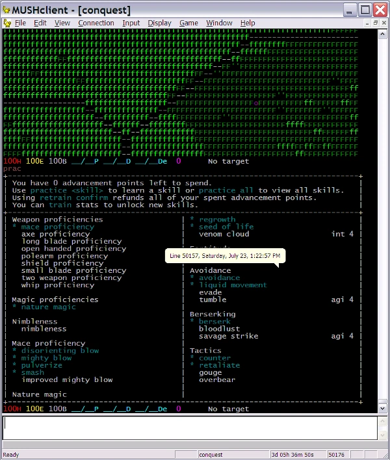Click 'regrowth' skill text
This screenshot has height=460, width=390.
click(217, 220)
